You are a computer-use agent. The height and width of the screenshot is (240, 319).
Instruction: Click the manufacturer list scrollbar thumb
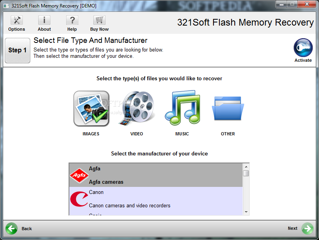tap(246, 174)
